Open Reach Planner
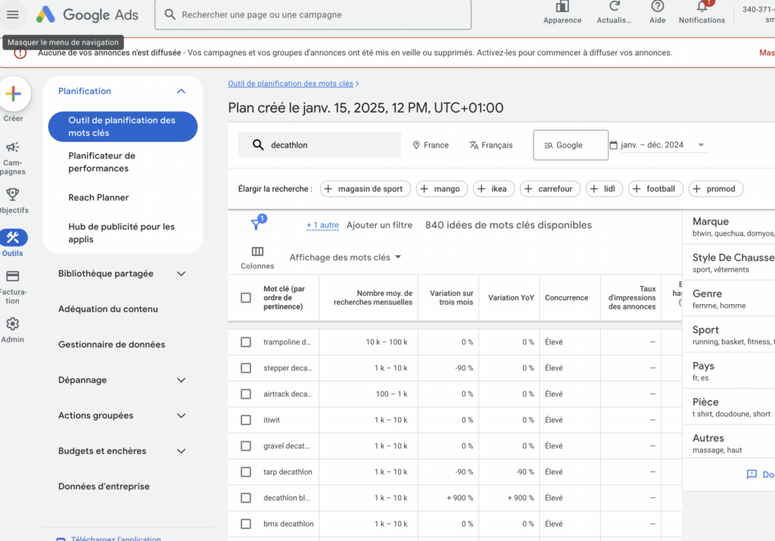The height and width of the screenshot is (541, 775). click(98, 197)
